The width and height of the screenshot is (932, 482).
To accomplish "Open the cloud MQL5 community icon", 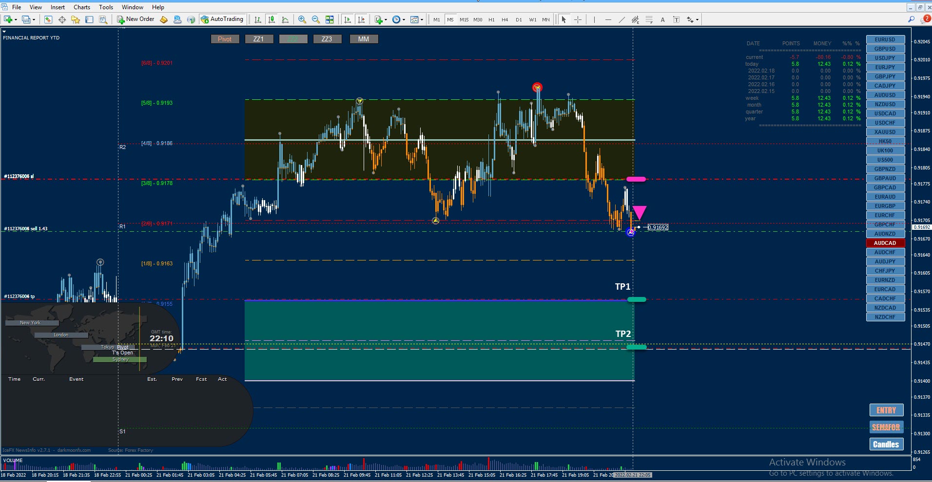I will 177,19.
